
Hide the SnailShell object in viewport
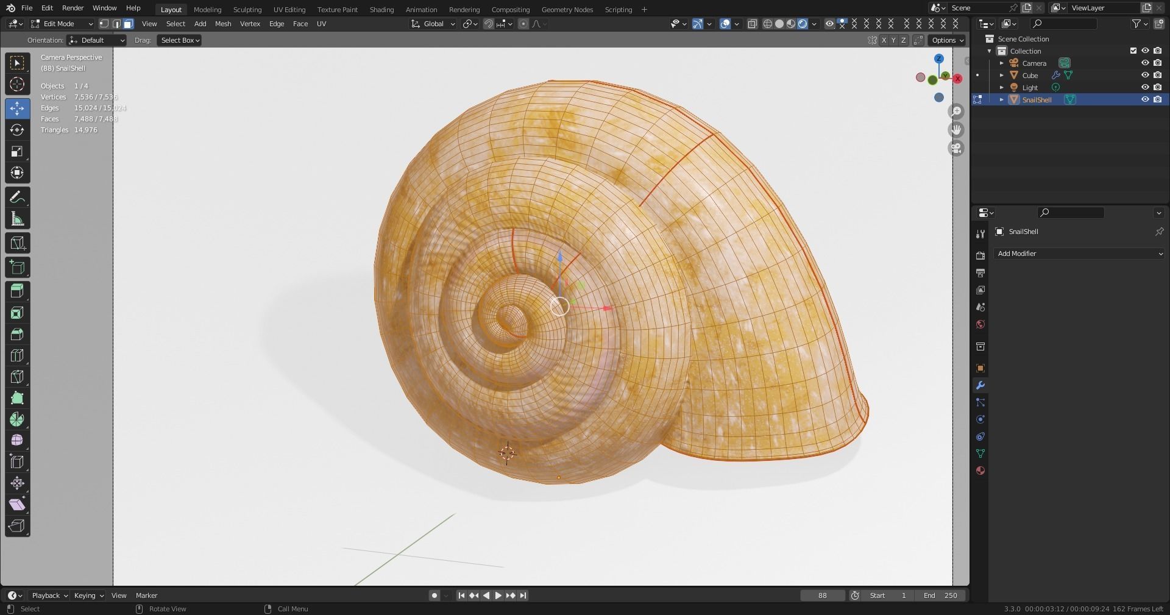click(1145, 99)
